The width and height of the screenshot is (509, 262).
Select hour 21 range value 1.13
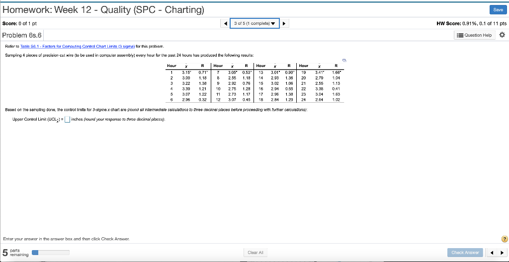tap(336, 83)
